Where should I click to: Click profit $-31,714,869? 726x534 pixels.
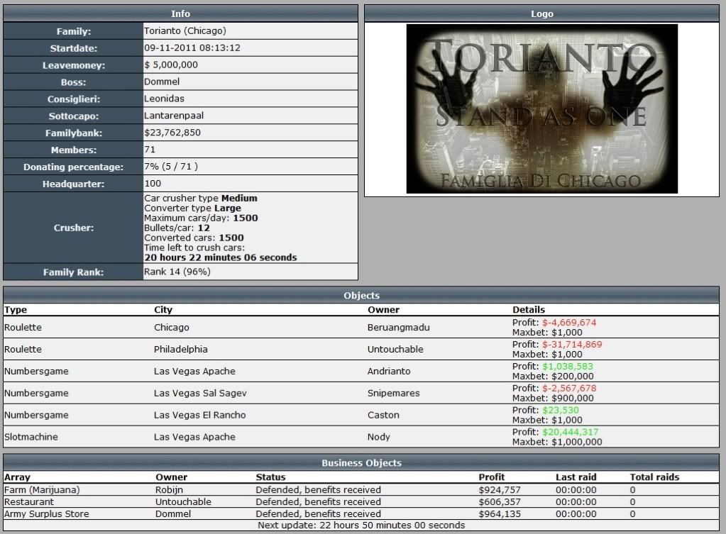click(572, 344)
